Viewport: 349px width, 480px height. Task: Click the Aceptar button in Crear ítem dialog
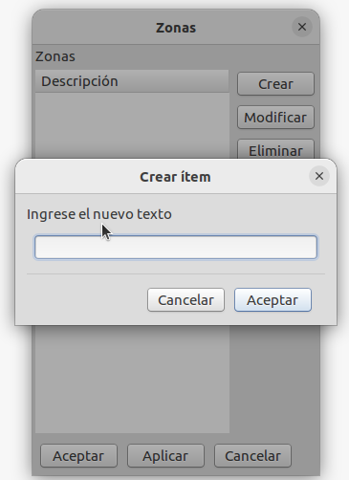(273, 300)
